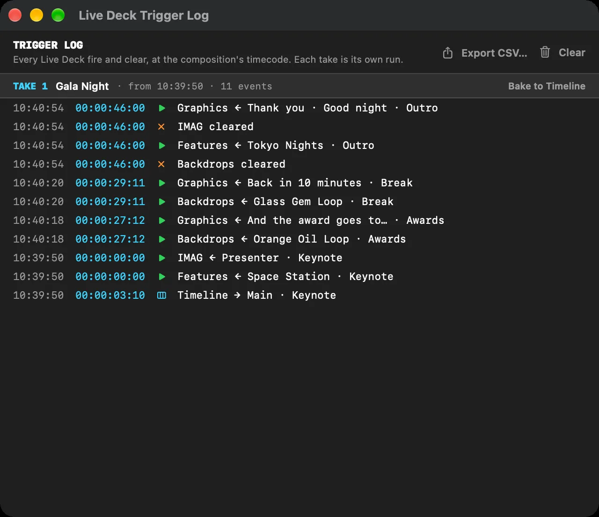Click the Export CSV share icon
The width and height of the screenshot is (599, 517).
click(x=447, y=53)
